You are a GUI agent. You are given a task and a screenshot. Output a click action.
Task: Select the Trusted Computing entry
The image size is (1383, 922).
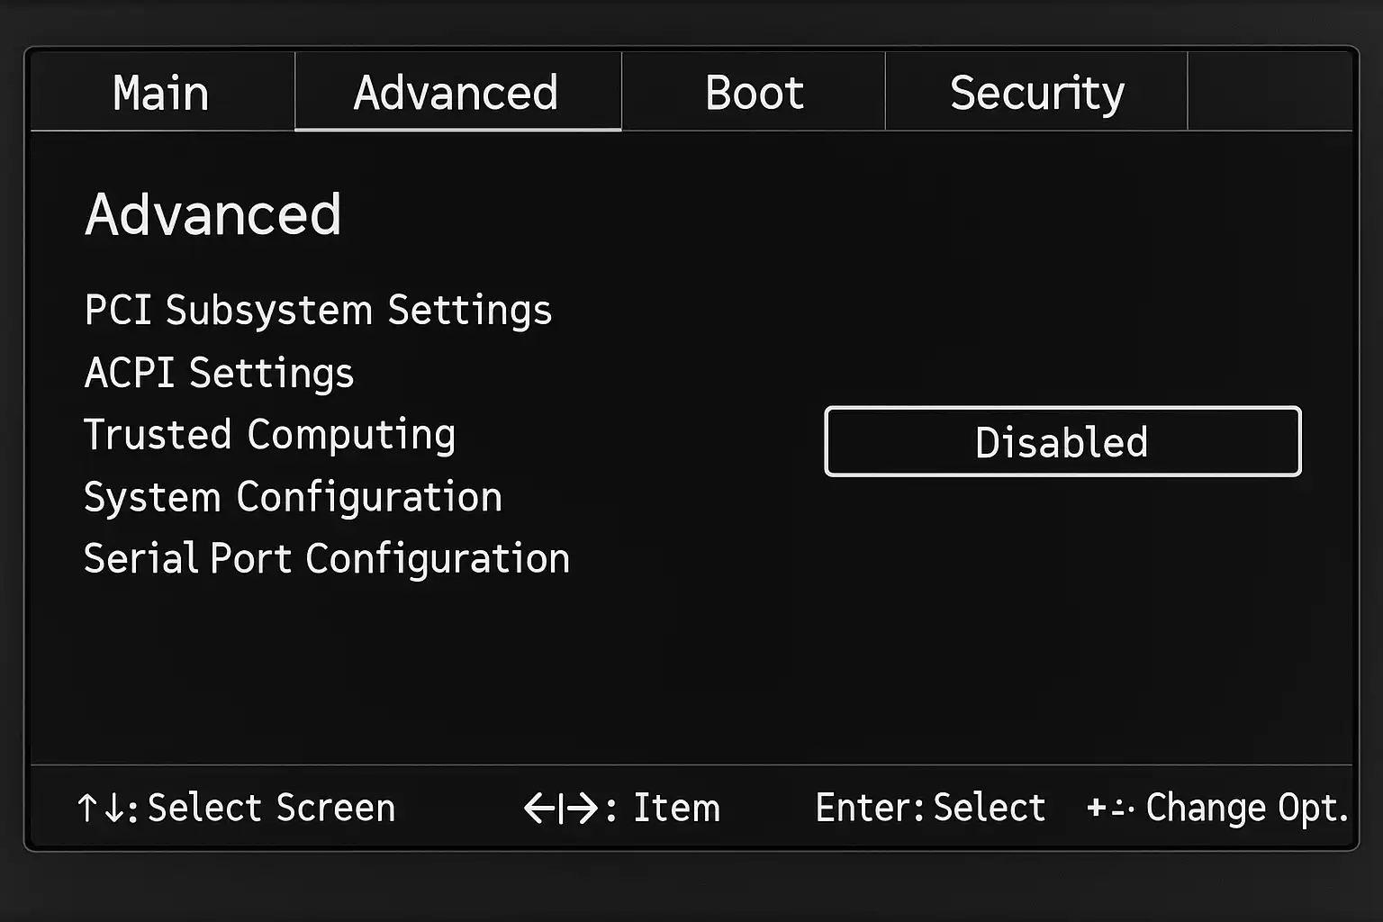tap(269, 435)
